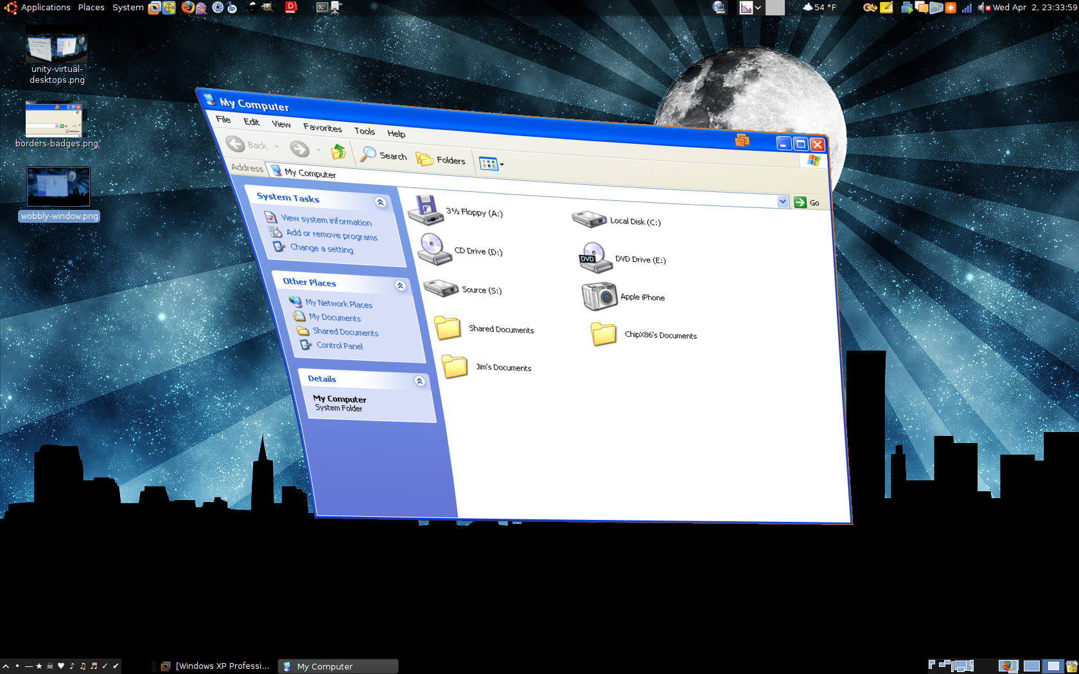1079x674 pixels.
Task: Toggle the Folders pane button
Action: [x=441, y=159]
